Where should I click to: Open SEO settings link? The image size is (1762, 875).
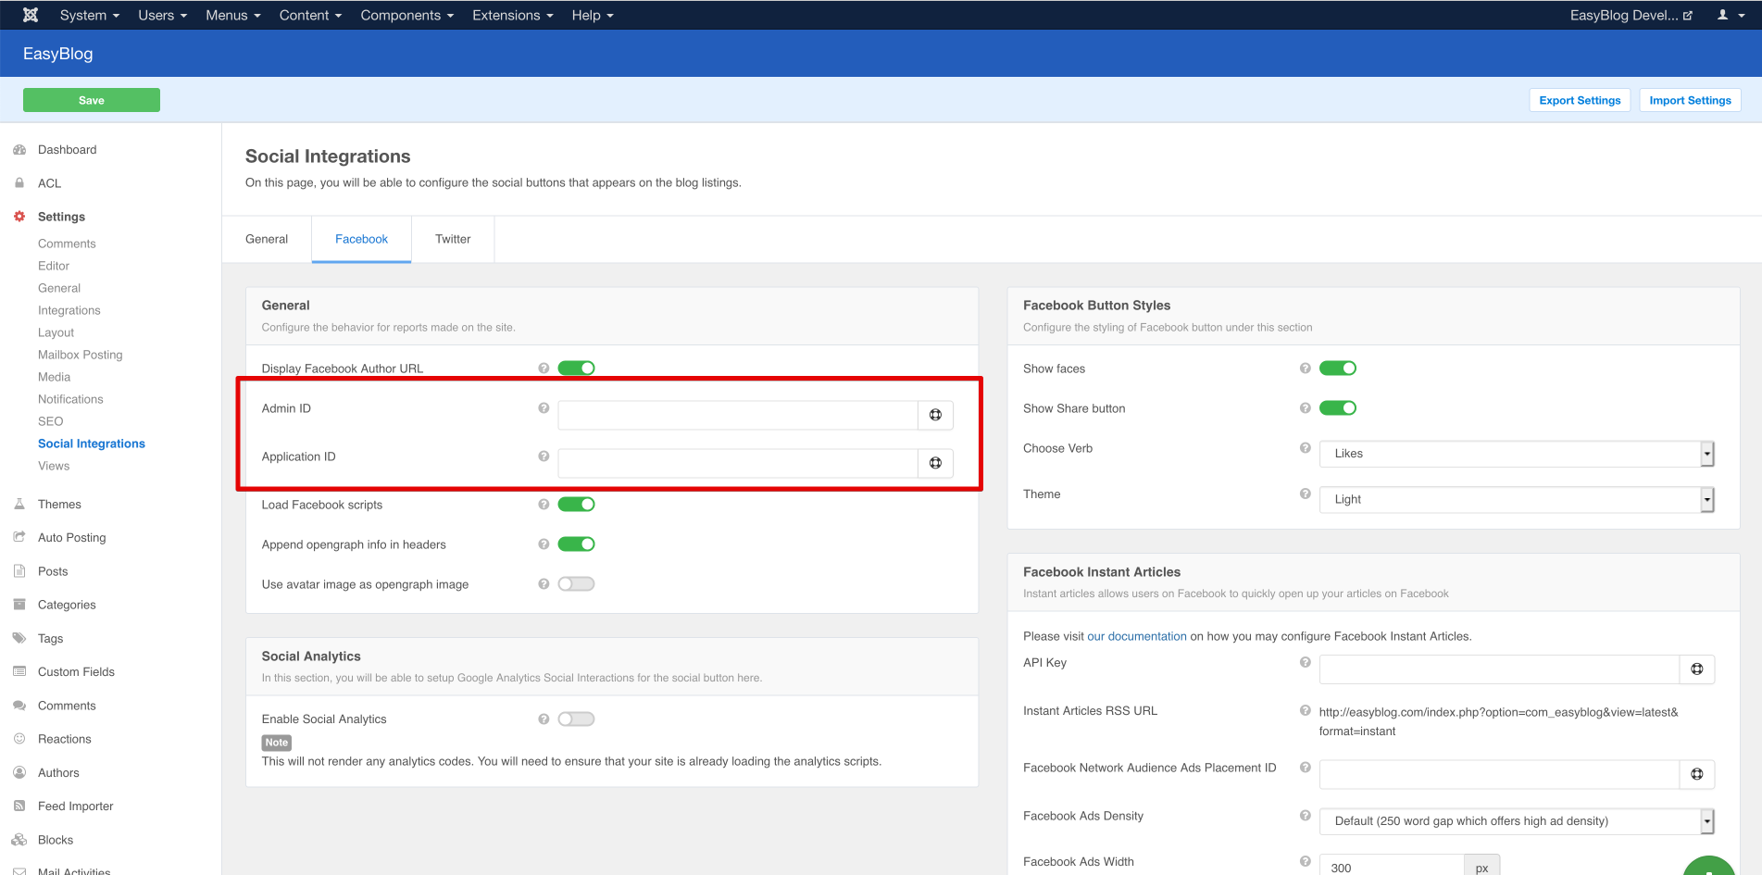point(50,421)
